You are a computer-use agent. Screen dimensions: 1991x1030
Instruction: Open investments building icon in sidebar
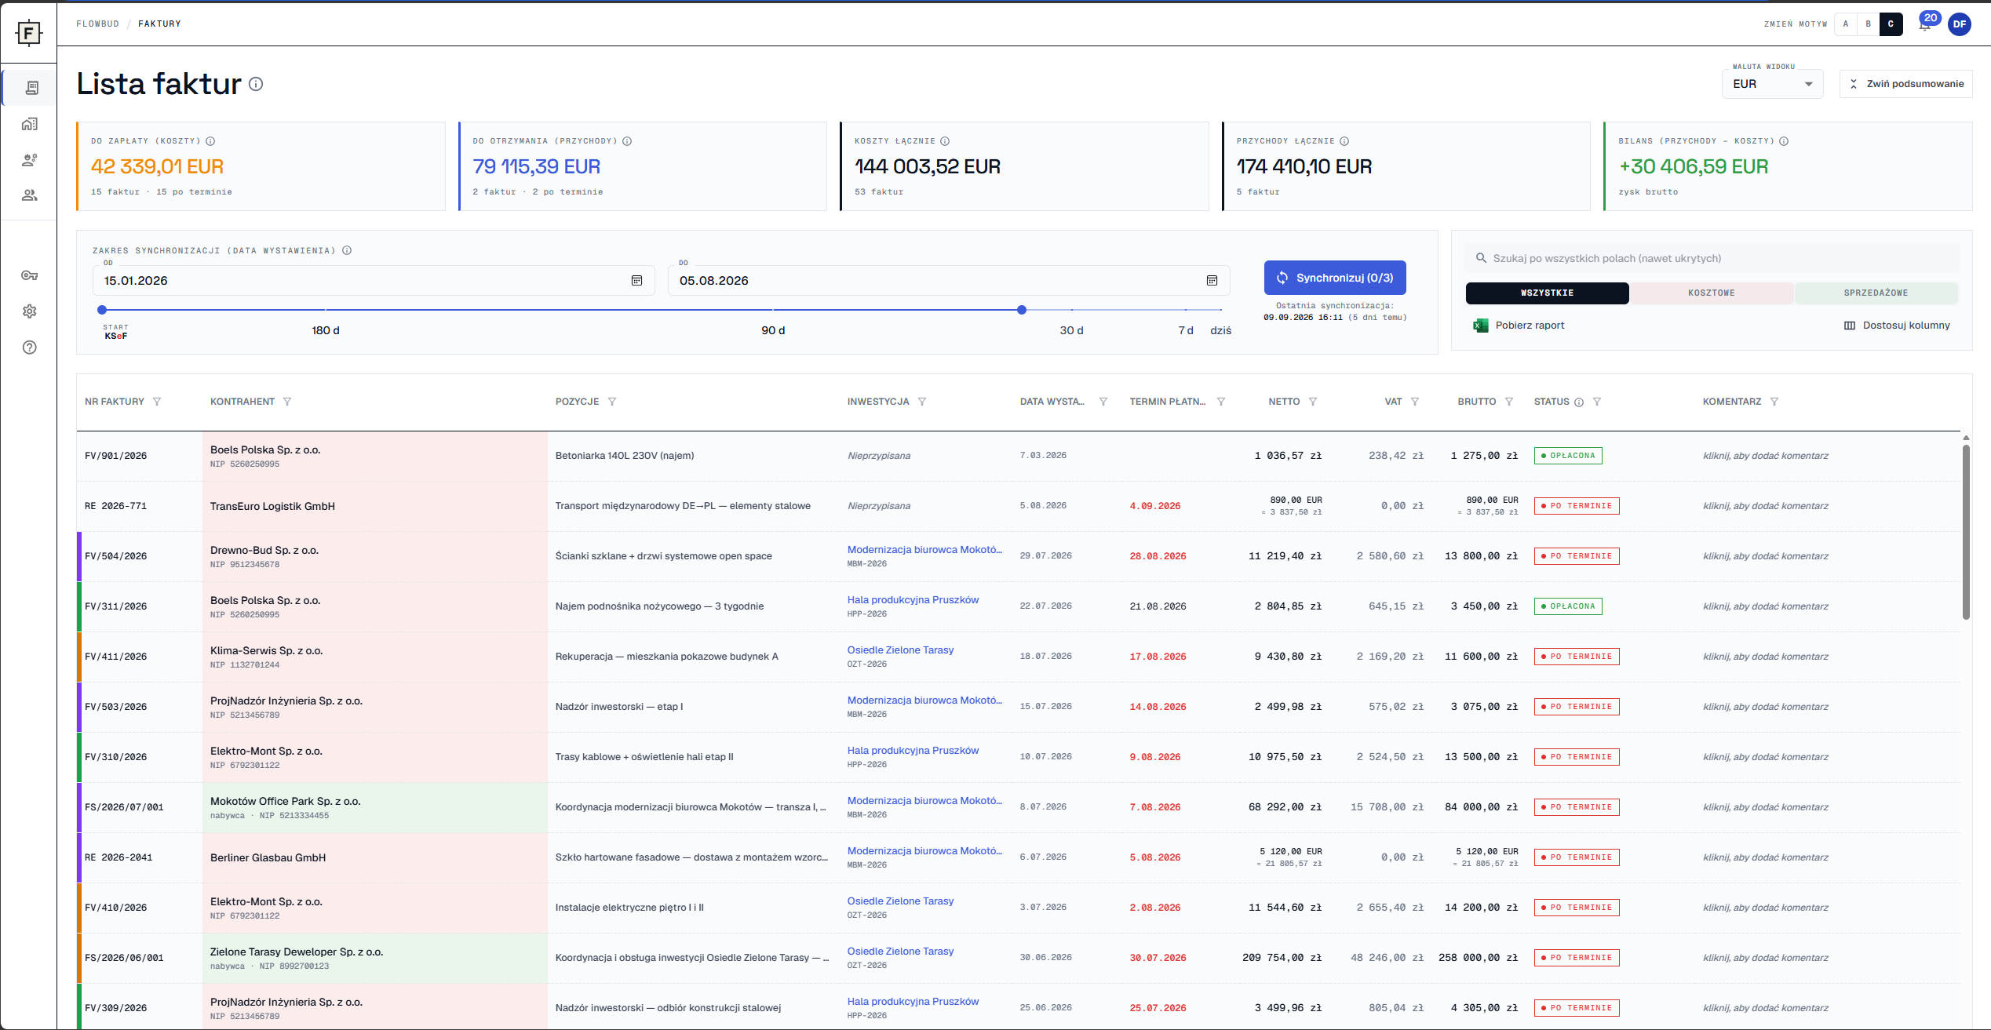30,124
